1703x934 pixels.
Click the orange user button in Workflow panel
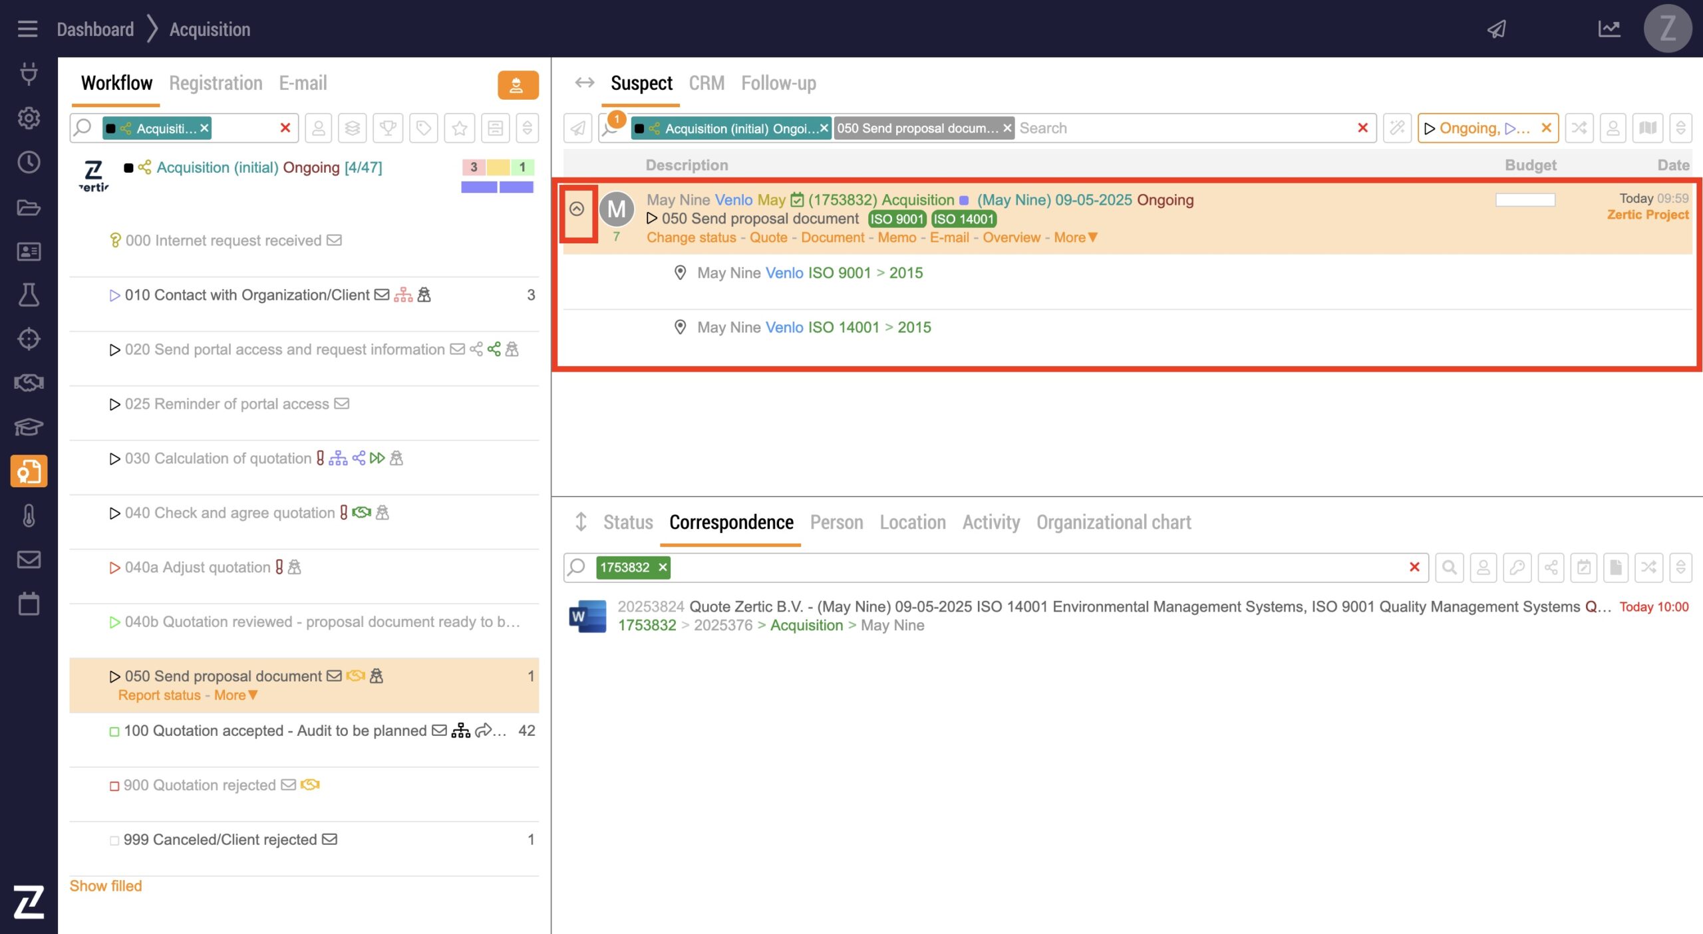click(x=517, y=85)
